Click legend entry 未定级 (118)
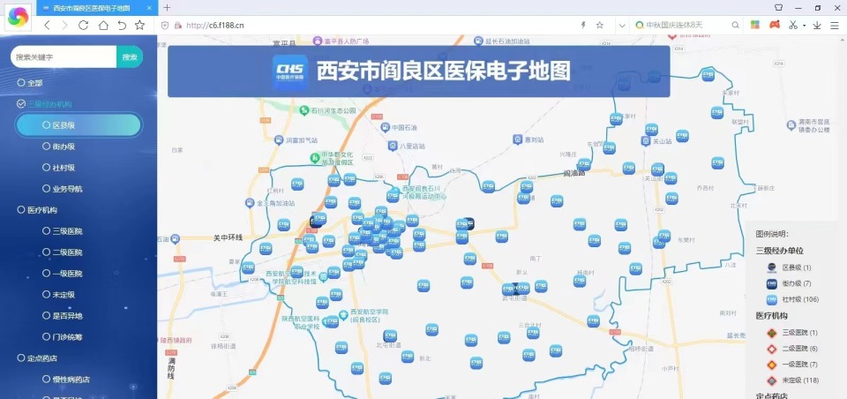This screenshot has height=399, width=847. pos(792,380)
